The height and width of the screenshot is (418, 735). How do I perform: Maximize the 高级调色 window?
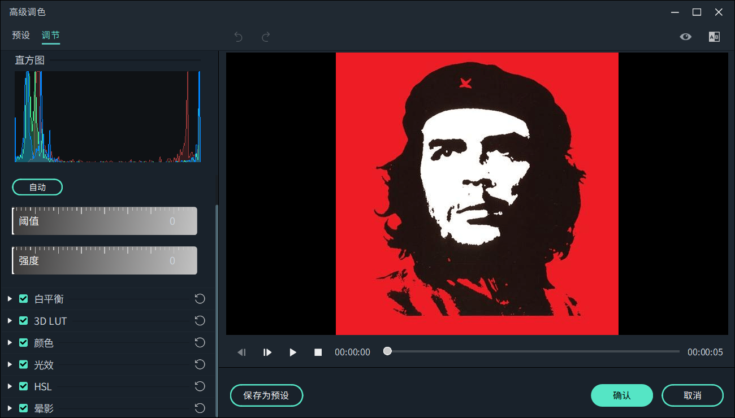pyautogui.click(x=697, y=12)
